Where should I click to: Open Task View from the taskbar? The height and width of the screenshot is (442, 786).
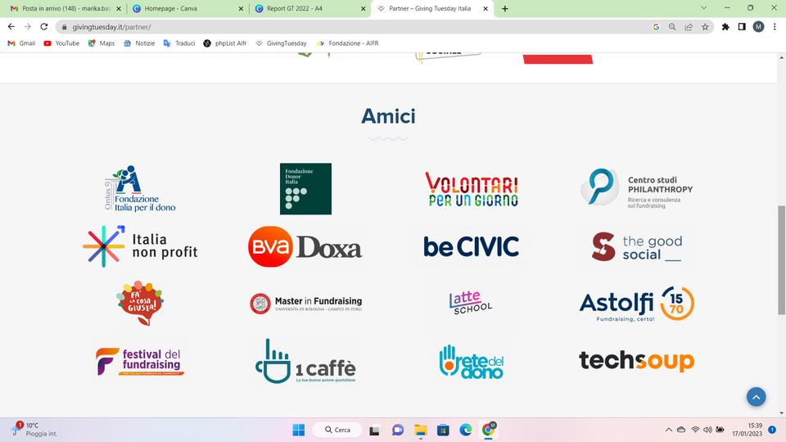pyautogui.click(x=374, y=430)
